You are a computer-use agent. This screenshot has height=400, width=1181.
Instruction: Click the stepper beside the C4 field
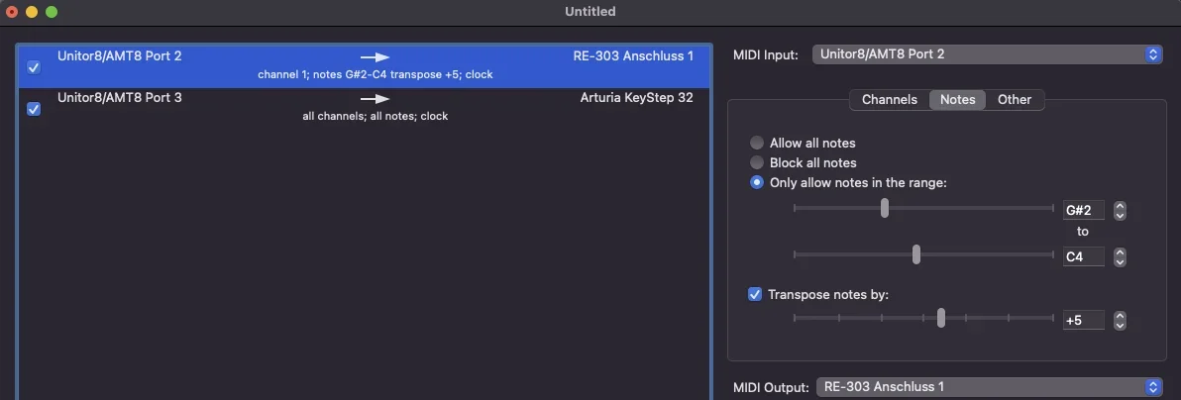1120,256
